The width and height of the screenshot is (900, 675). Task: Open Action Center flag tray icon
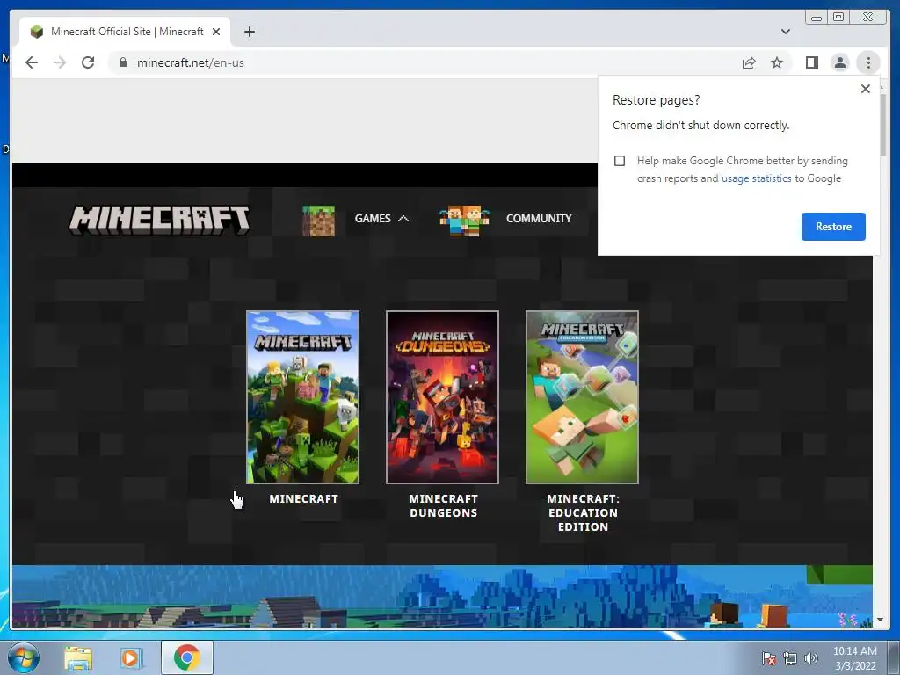click(768, 658)
